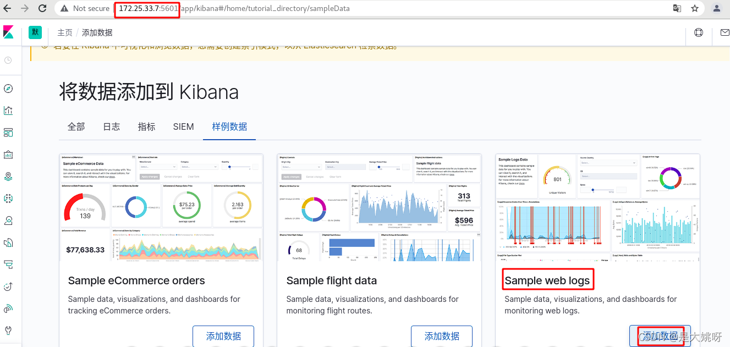
Task: Click the 添加数据 breadcrumb
Action: (97, 33)
